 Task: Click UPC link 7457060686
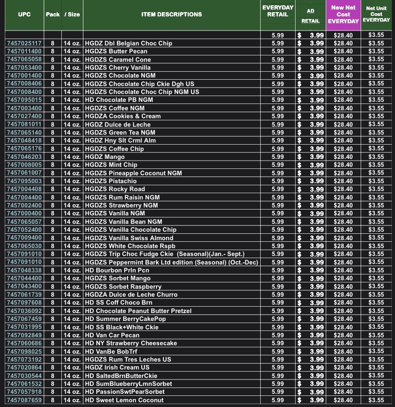pyautogui.click(x=24, y=343)
